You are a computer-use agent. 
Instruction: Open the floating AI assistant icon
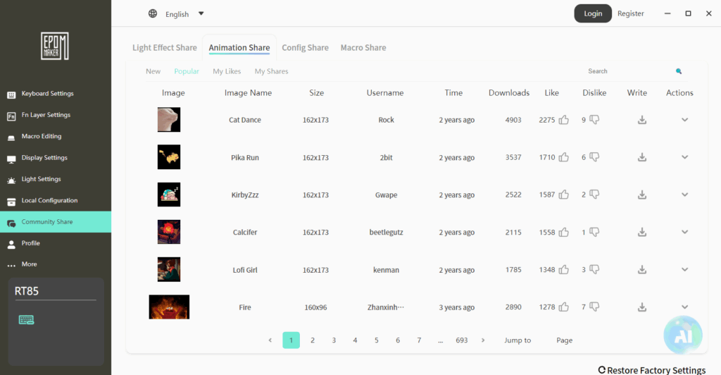[683, 335]
